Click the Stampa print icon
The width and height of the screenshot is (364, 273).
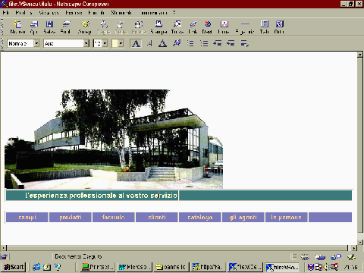click(158, 27)
